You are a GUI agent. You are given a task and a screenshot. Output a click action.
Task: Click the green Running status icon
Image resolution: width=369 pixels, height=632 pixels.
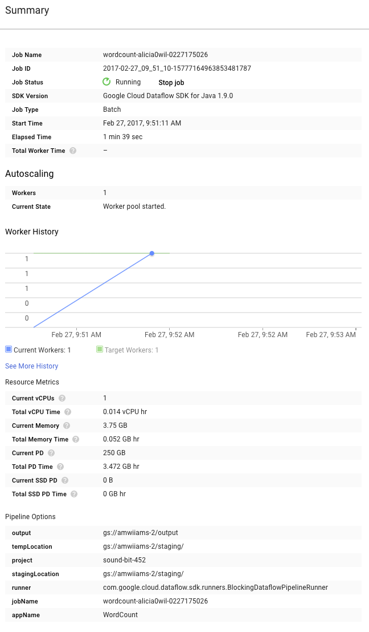tap(106, 82)
